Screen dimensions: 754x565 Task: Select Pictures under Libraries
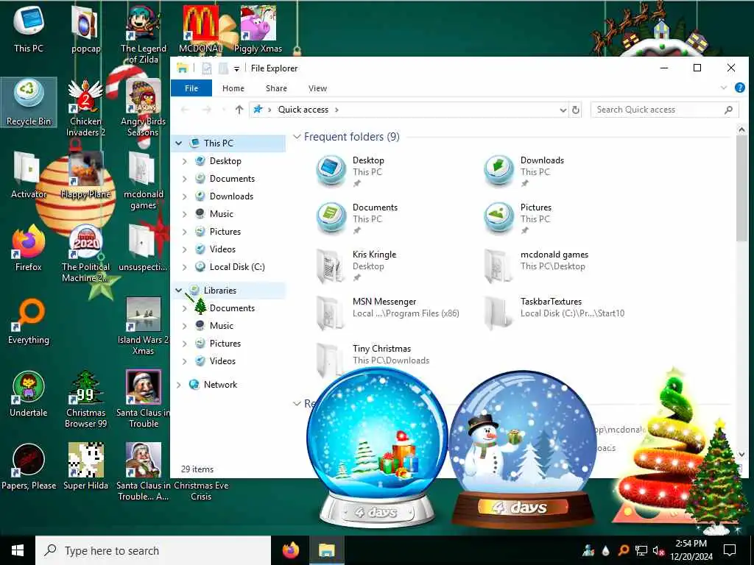[x=225, y=344]
